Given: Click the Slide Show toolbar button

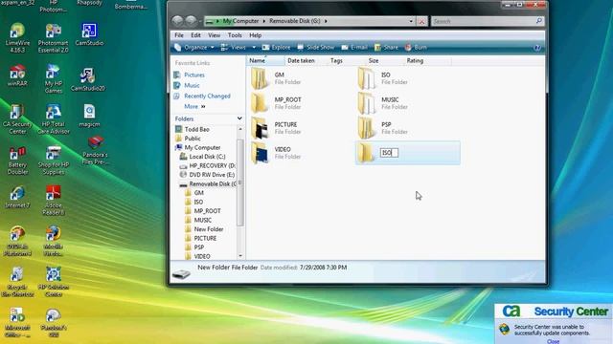Looking at the screenshot, I should [316, 47].
